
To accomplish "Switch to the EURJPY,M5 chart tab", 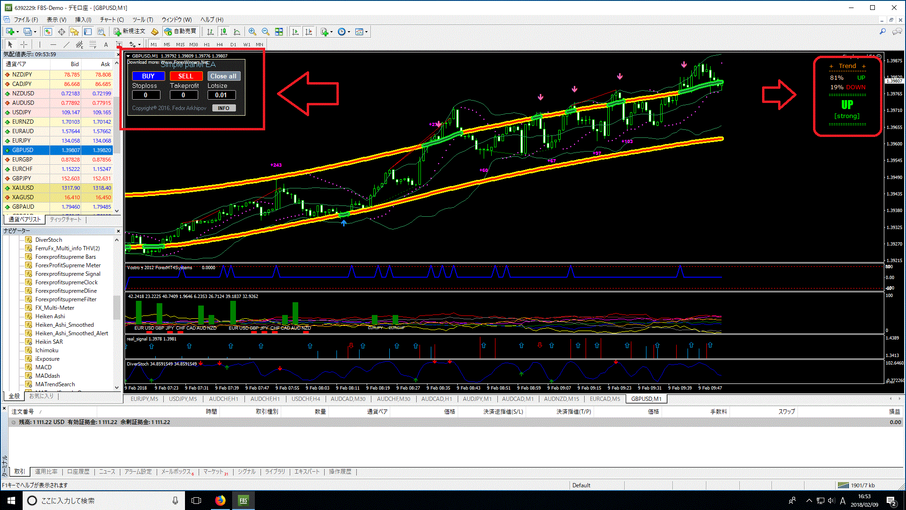I will tap(144, 399).
